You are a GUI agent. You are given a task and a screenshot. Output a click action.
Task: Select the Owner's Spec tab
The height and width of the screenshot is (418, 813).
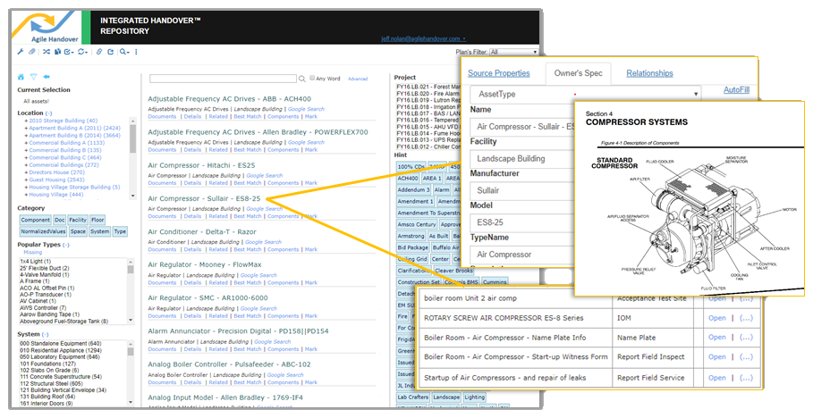coord(578,73)
